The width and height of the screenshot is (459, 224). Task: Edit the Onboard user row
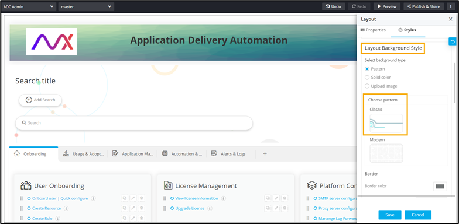(133, 198)
